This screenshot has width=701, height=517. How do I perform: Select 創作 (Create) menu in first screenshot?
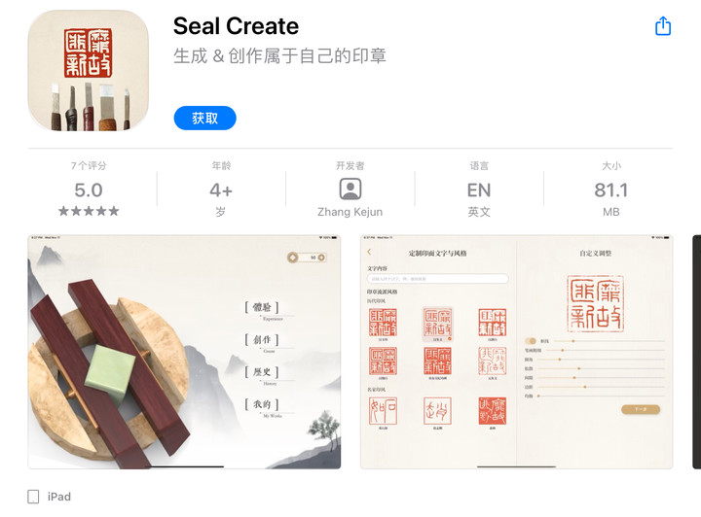262,339
